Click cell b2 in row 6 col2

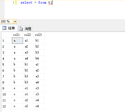click(x=28, y=70)
